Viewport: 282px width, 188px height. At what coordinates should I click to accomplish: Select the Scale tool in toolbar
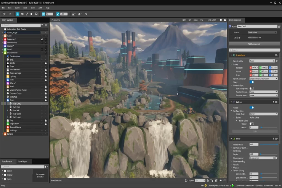(x=27, y=14)
